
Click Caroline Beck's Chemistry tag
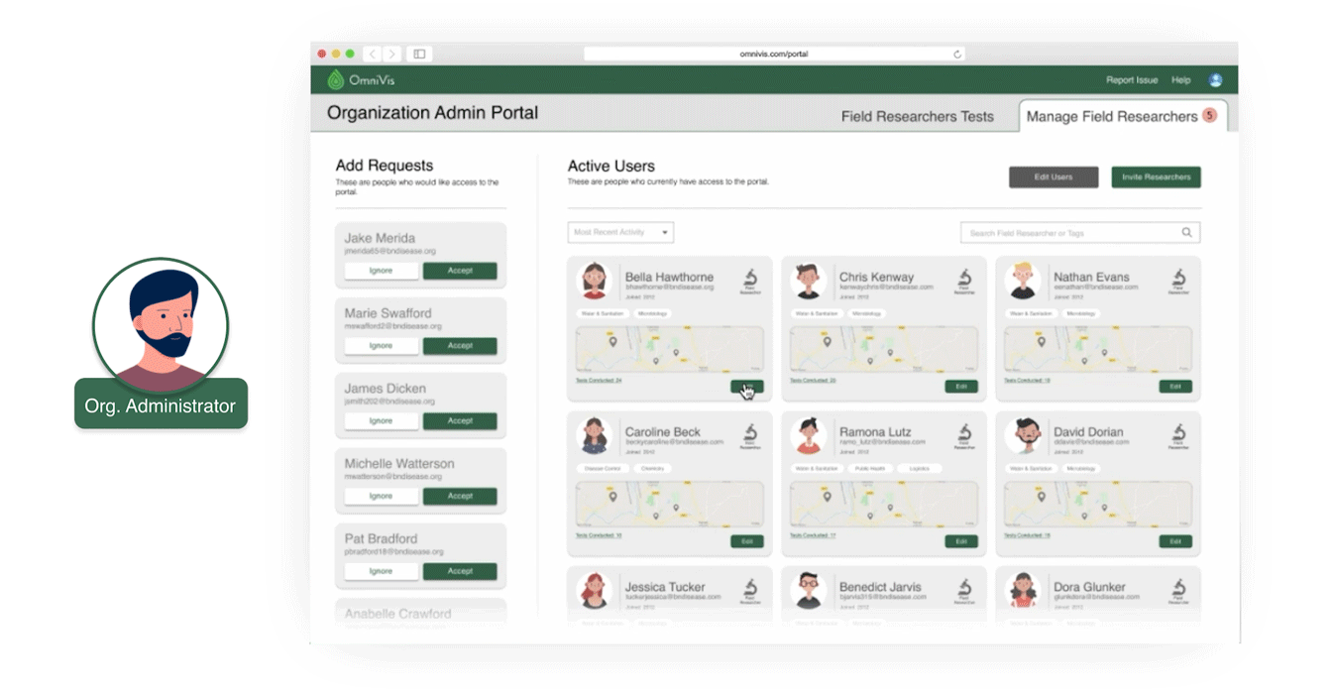(x=651, y=468)
